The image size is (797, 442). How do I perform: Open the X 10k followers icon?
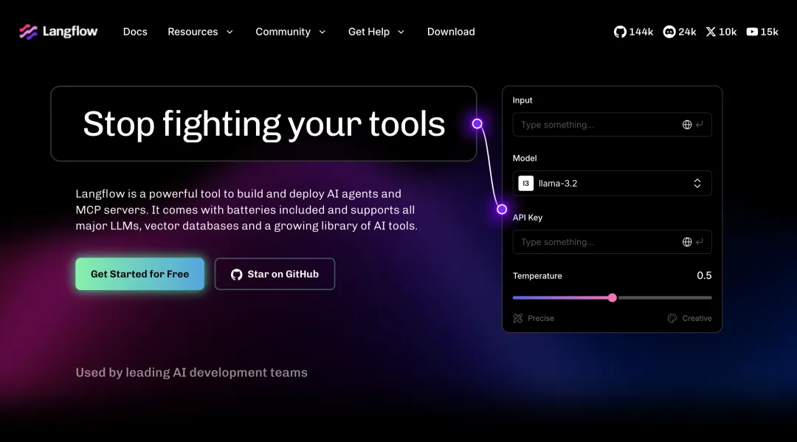711,32
